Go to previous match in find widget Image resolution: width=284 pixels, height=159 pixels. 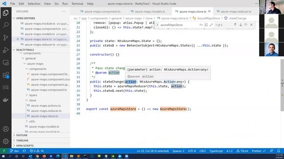(235, 25)
